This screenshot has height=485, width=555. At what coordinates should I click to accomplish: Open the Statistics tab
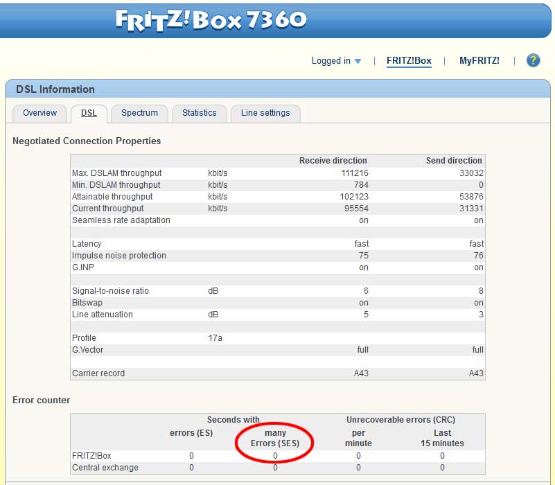coord(200,113)
